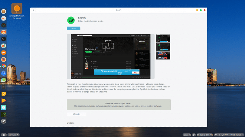This screenshot has height=137, width=245.
Task: Open the brown topmost dock icon
Action: [3, 11]
